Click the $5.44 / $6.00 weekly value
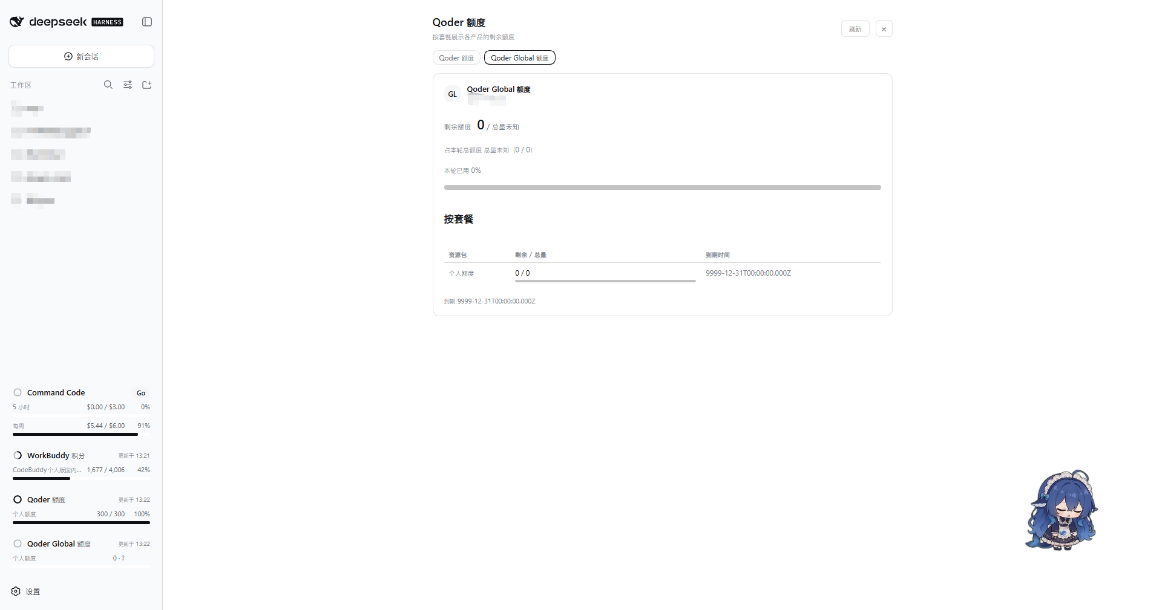This screenshot has height=610, width=1162. click(x=106, y=426)
